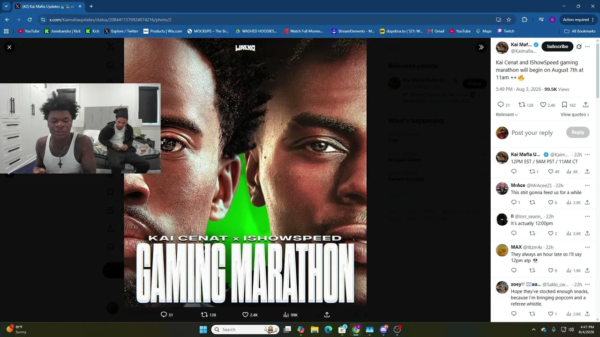Expand the Relevant sort dropdown
The image size is (600, 337).
507,115
